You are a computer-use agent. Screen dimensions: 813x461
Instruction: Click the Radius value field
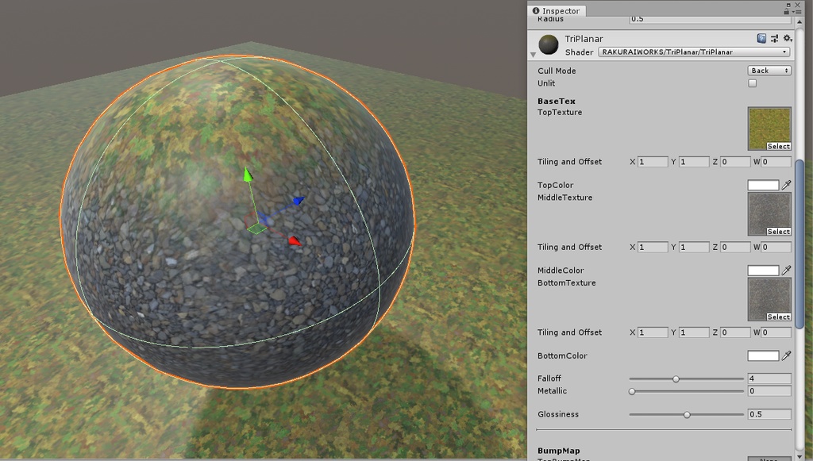point(711,19)
